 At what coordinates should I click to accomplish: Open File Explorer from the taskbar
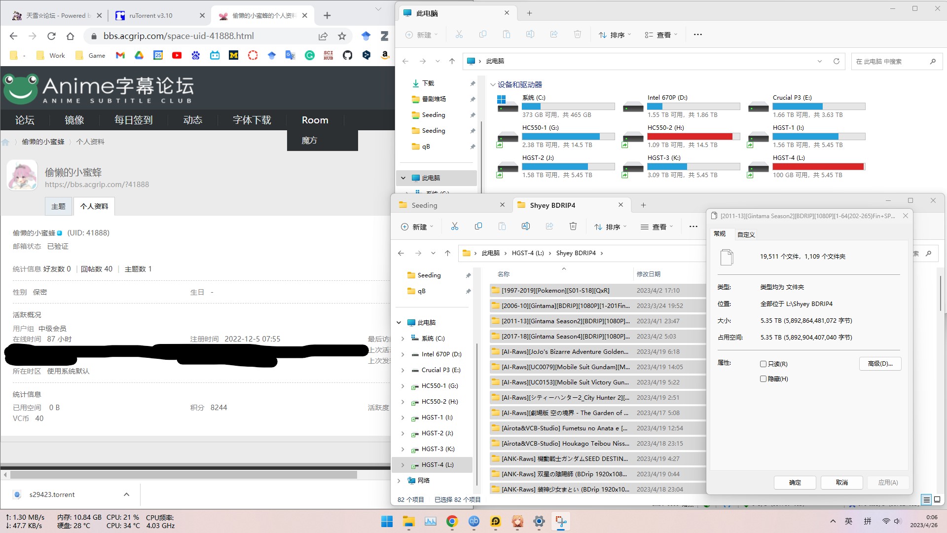[408, 521]
